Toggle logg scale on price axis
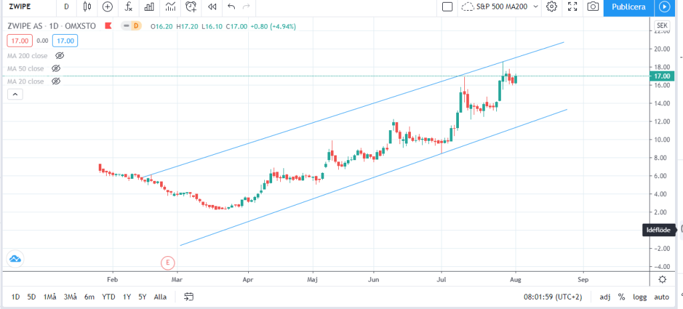 point(640,297)
